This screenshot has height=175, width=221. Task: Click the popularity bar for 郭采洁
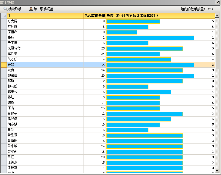[x=150, y=76]
